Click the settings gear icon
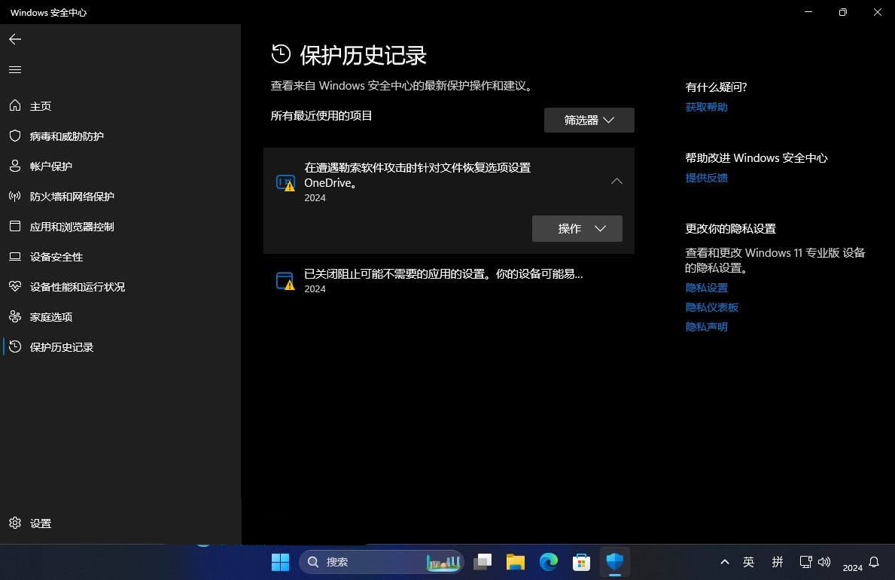Image resolution: width=895 pixels, height=580 pixels. click(15, 524)
